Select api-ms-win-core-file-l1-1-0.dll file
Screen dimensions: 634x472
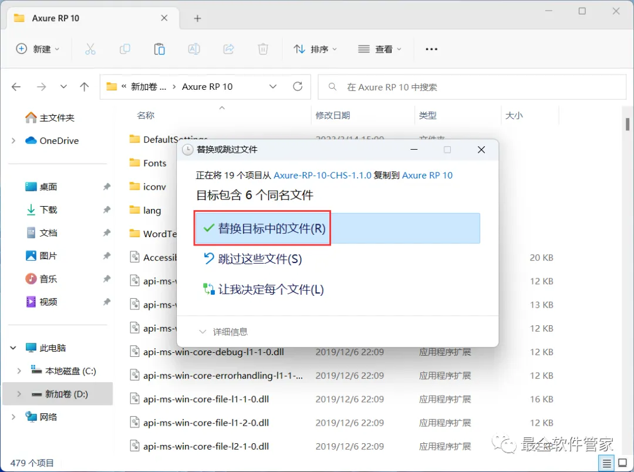pos(206,399)
